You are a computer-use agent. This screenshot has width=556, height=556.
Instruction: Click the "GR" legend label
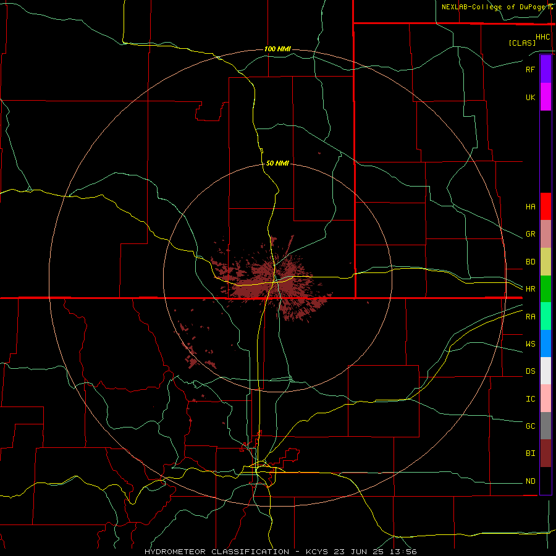click(530, 234)
